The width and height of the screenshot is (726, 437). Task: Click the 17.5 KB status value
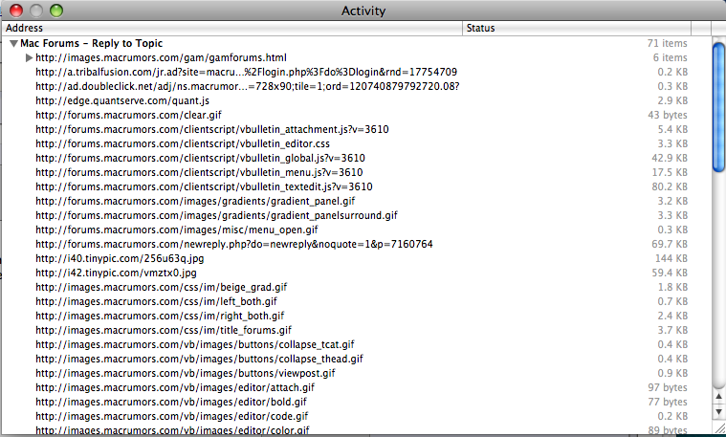(x=670, y=173)
